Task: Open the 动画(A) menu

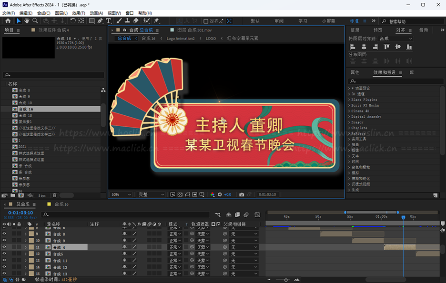Action: 96,13
